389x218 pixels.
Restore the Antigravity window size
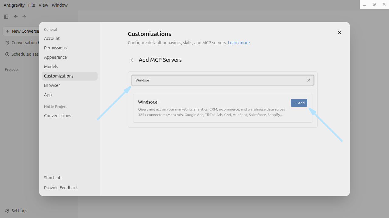374,5
